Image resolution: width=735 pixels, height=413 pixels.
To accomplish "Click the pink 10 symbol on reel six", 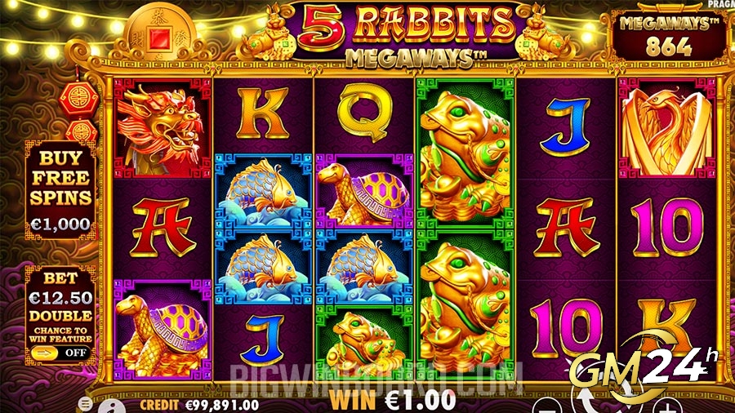I will point(666,227).
